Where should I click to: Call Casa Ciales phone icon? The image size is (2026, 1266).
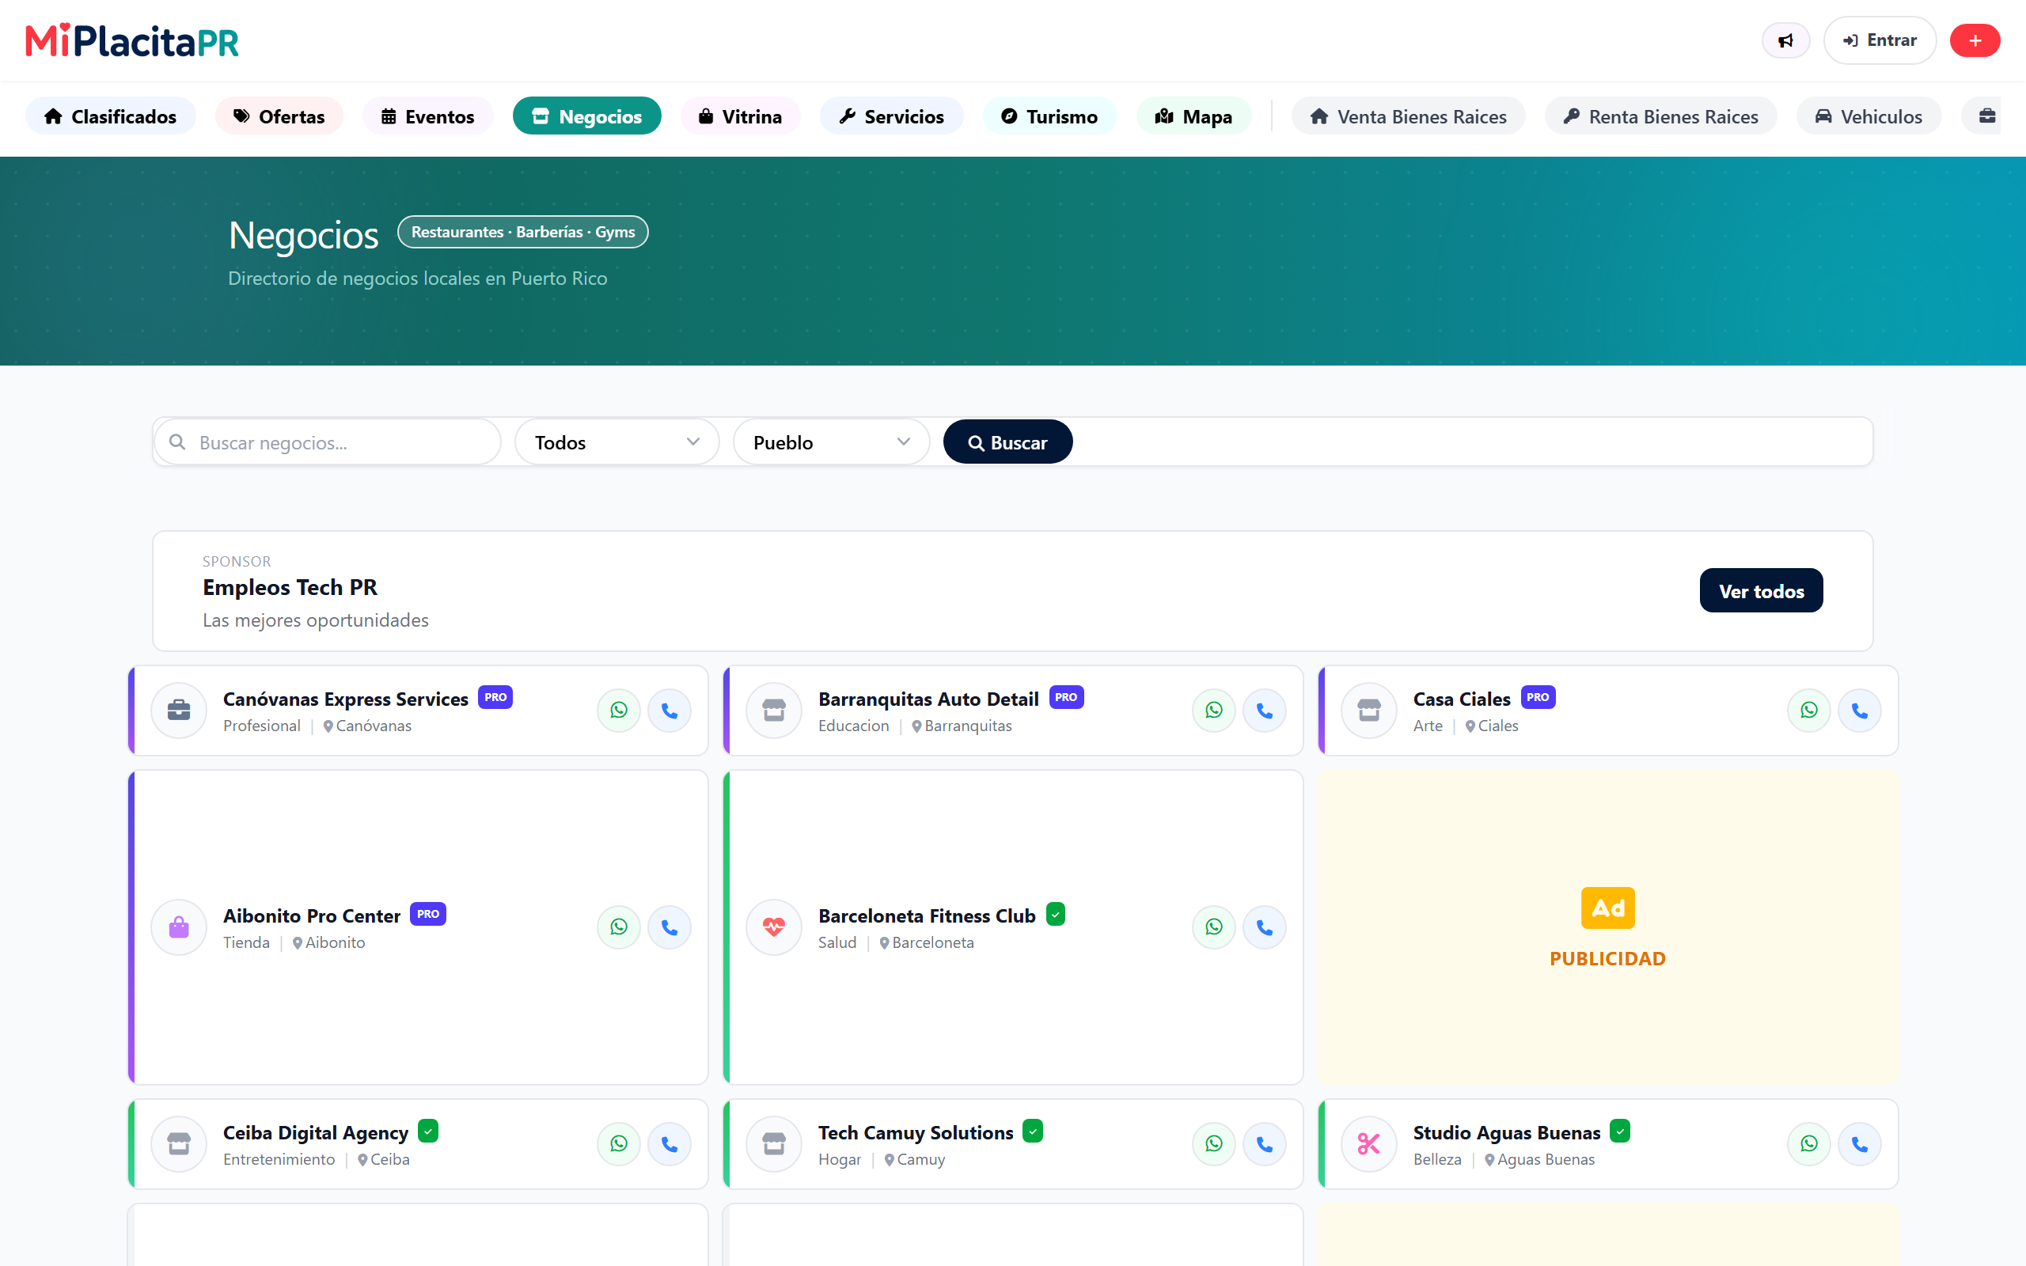[1859, 710]
